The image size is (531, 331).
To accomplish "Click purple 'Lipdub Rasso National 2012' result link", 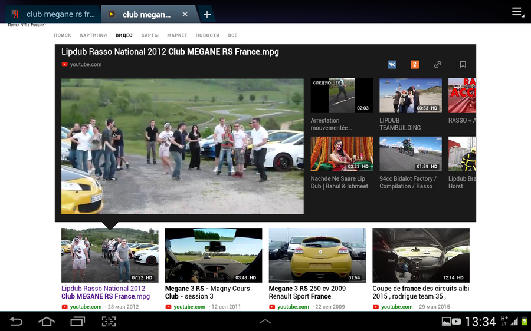I will coord(106,293).
